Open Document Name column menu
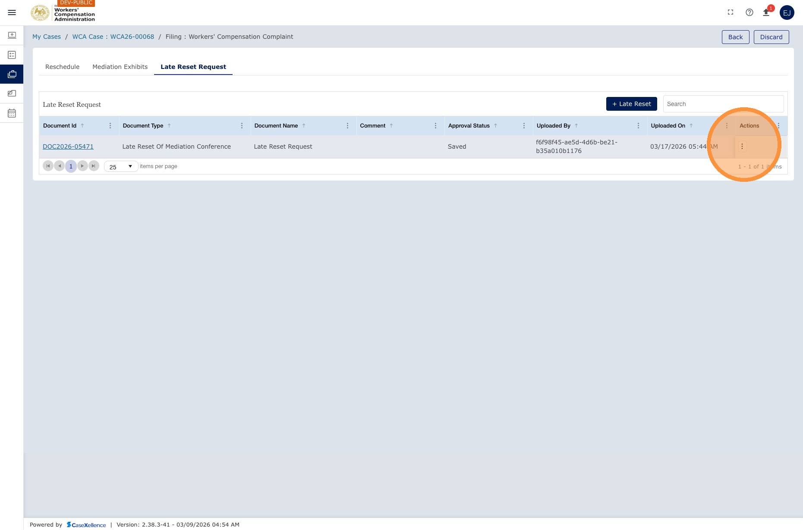 (x=347, y=126)
